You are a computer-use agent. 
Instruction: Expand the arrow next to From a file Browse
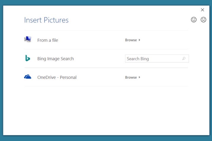pos(140,40)
